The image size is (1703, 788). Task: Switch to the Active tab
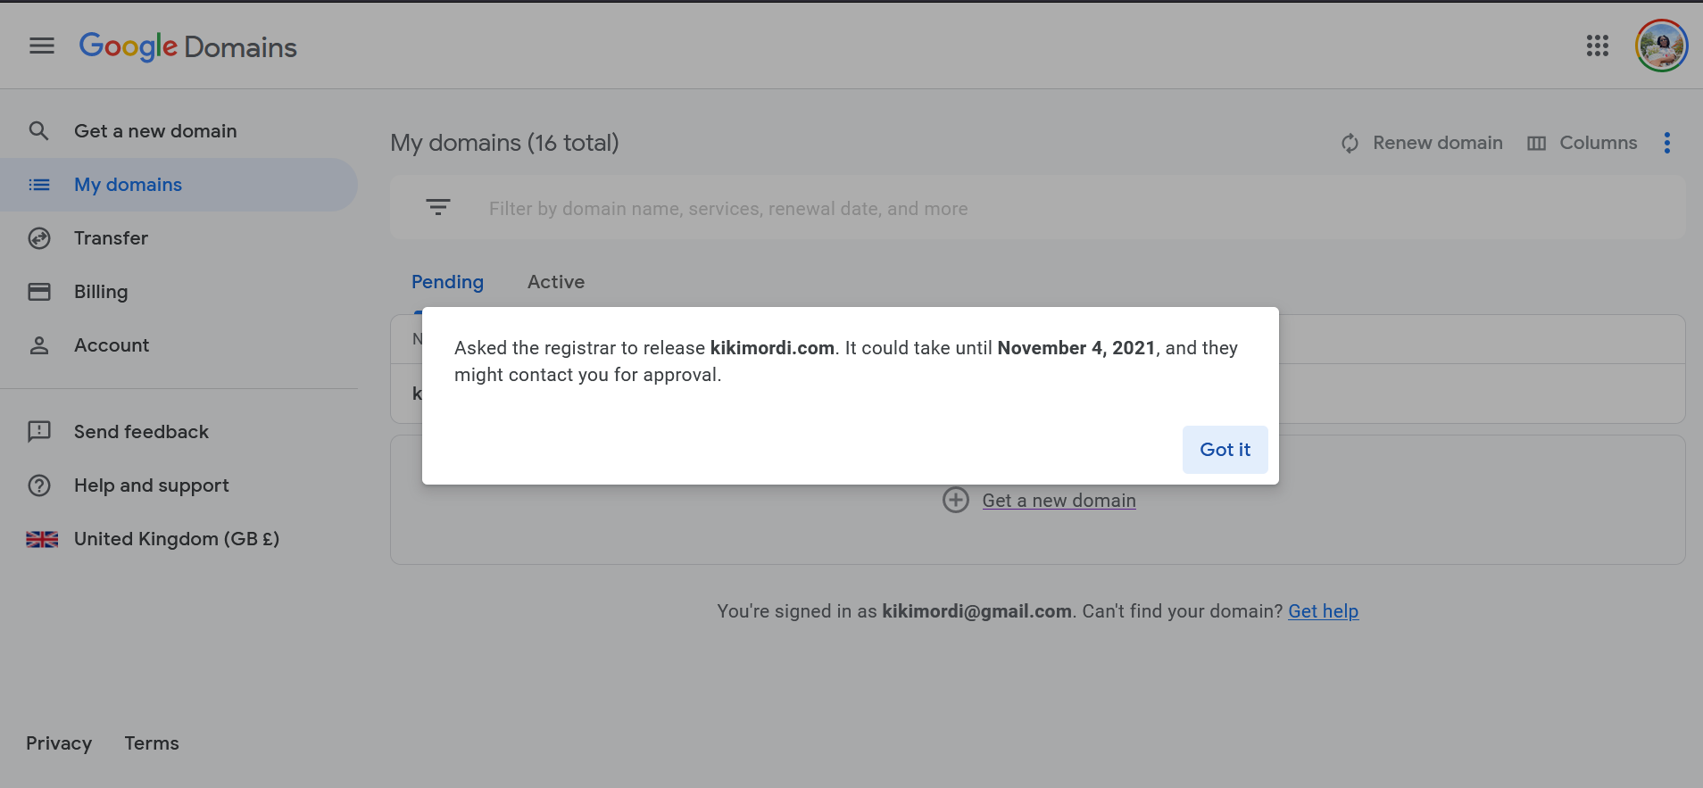556,282
